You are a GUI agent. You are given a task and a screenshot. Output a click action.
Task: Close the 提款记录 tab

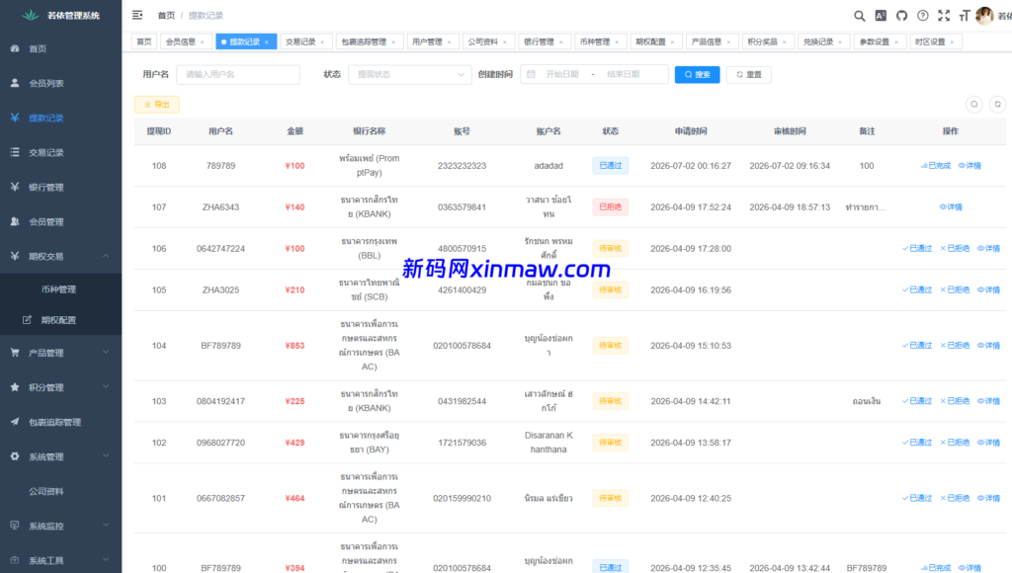point(267,41)
